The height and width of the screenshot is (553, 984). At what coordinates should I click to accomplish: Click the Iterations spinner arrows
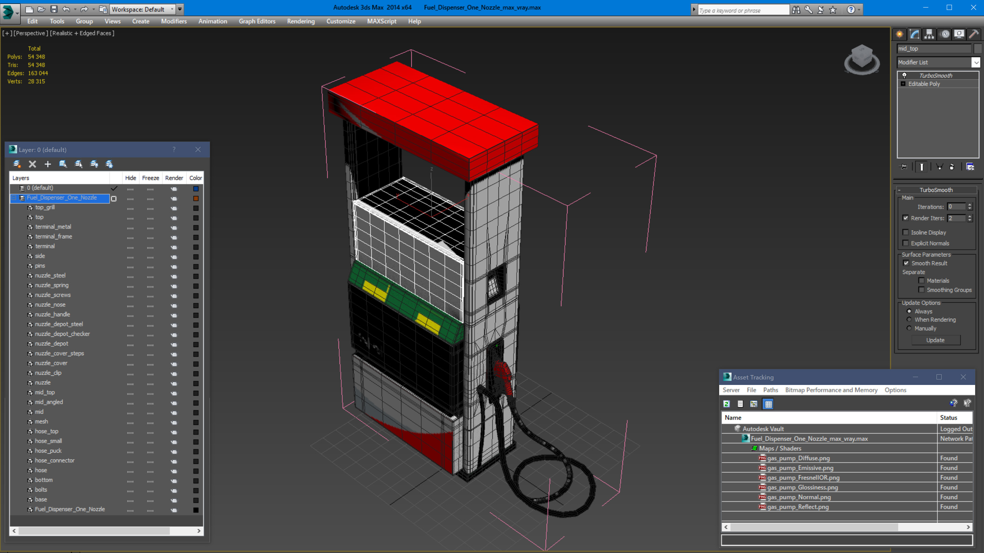click(970, 207)
